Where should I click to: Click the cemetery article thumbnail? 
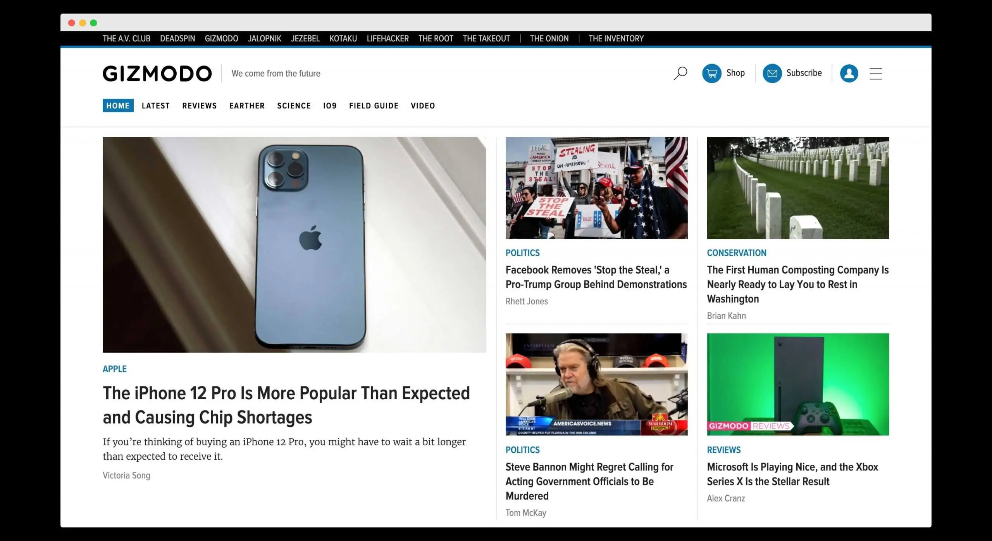coord(798,189)
